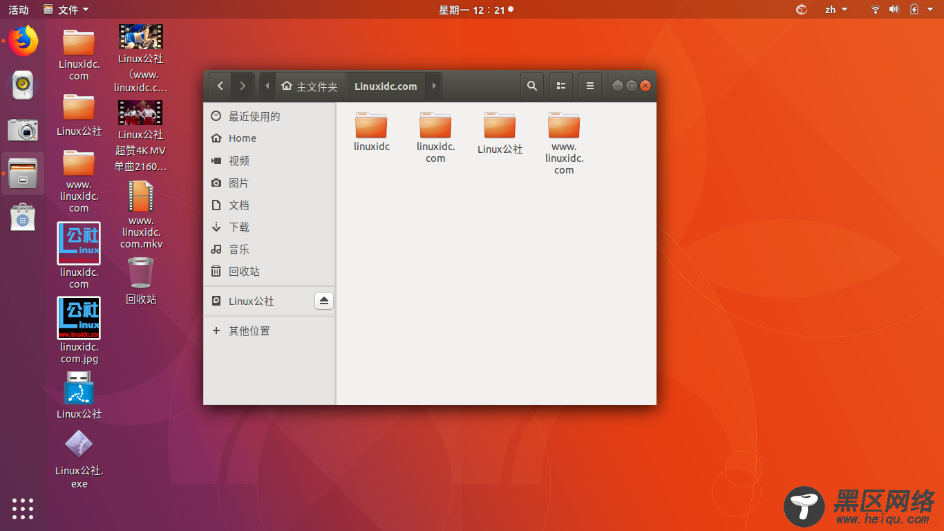Select www.linuxidc.com folder on desktop
The image size is (944, 531).
[x=79, y=181]
